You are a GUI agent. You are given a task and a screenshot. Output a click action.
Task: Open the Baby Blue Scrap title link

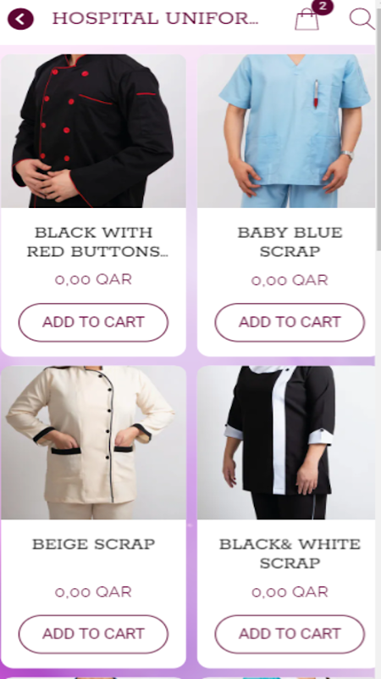290,242
